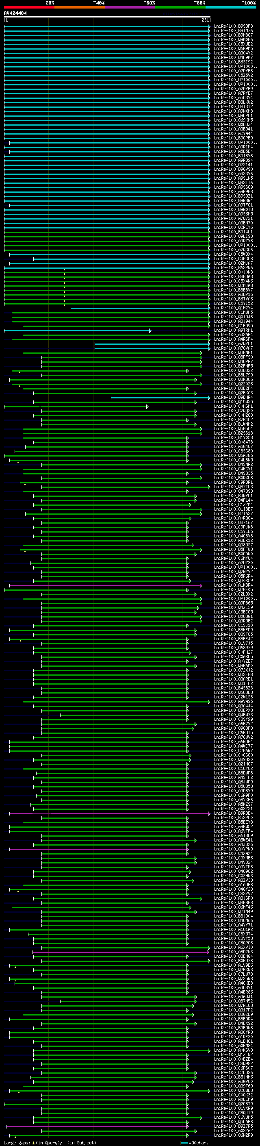
Task: Click the UniRef100_O22141 label
Action: tap(233, 165)
